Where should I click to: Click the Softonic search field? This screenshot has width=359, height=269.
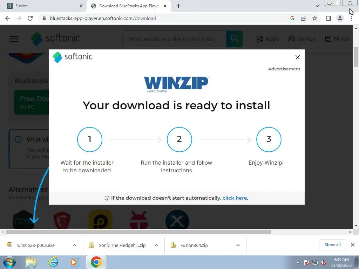pos(175,39)
